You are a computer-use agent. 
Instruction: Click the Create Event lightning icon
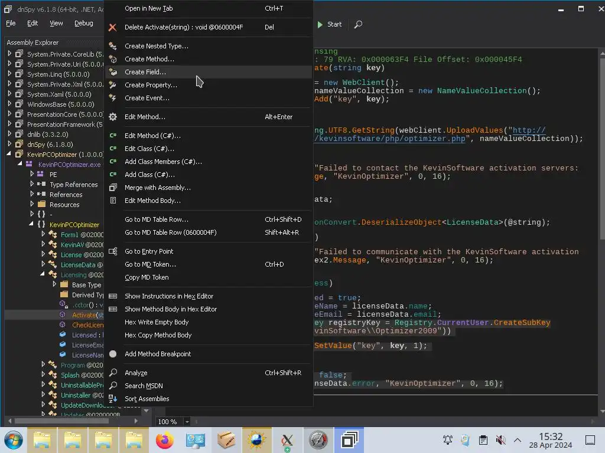point(113,98)
